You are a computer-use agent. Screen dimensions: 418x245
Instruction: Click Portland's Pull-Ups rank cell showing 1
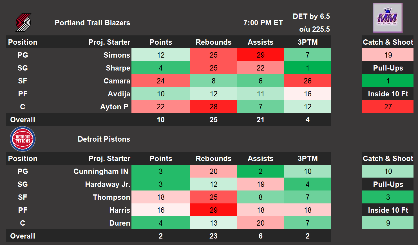tap(388, 81)
